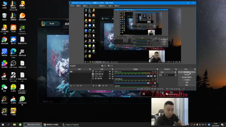Undock the Scene Transitions panel
Image resolution: width=226 pixels, height=127 pixels.
click(176, 69)
